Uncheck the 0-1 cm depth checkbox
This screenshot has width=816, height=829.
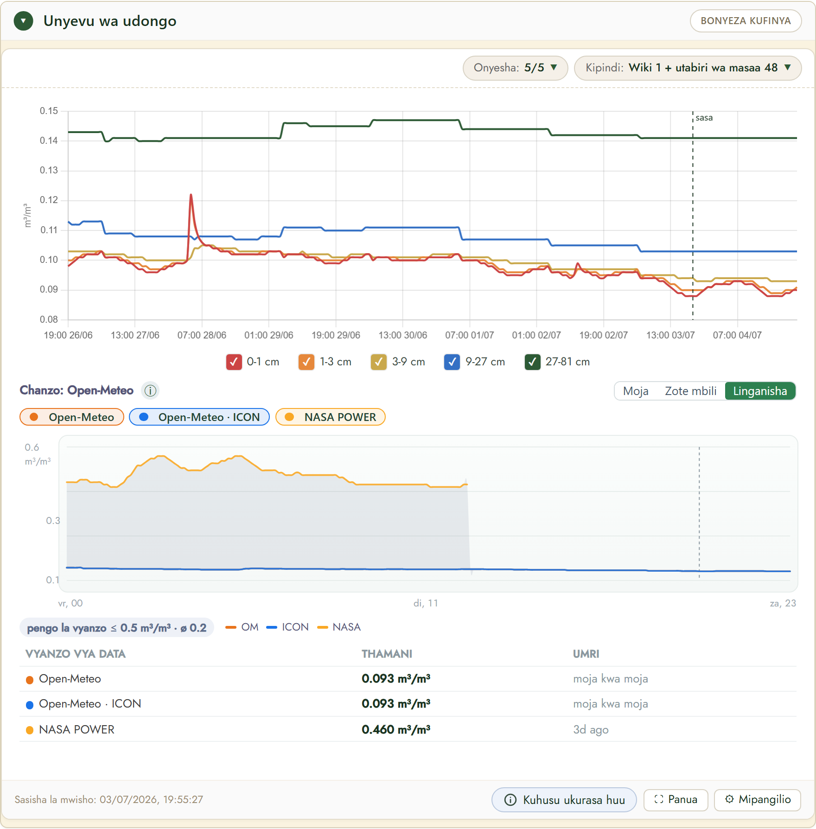(234, 362)
